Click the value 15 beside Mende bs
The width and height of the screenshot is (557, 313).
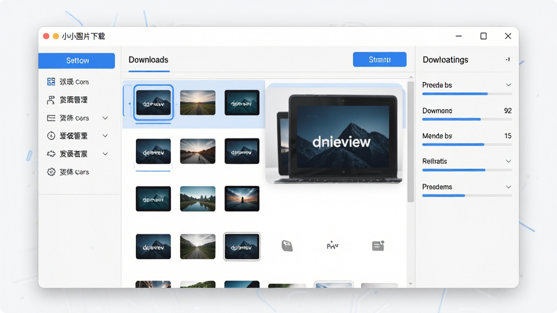508,136
